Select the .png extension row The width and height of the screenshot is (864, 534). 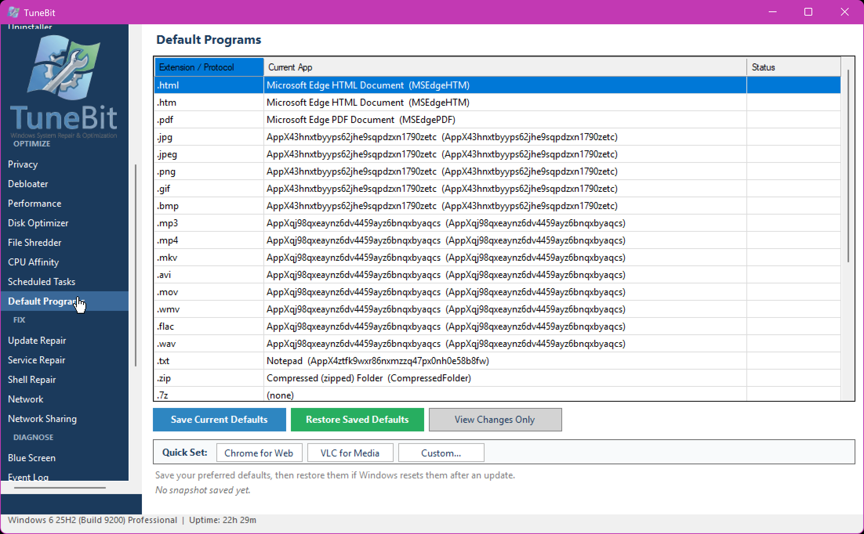point(497,171)
